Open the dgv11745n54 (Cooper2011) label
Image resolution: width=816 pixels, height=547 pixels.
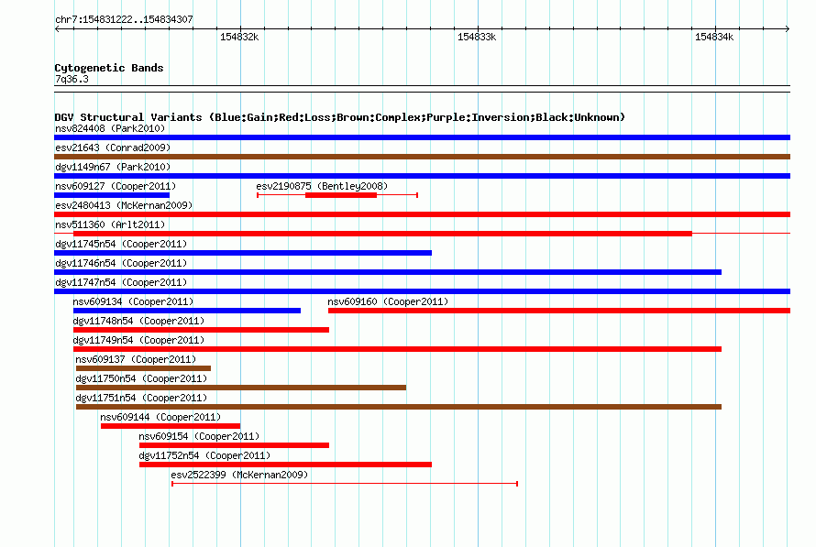click(121, 244)
